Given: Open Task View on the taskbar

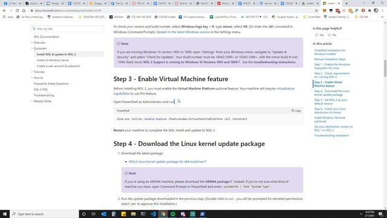Looking at the screenshot, I should 94,214.
